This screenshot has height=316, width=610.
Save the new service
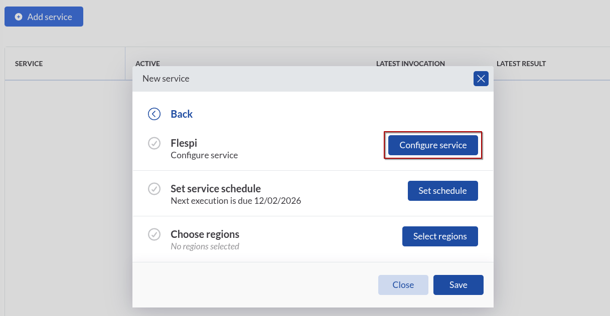pyautogui.click(x=458, y=285)
